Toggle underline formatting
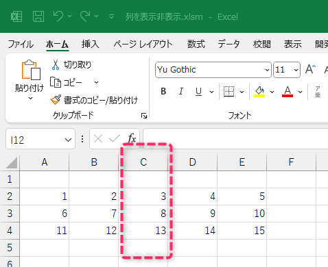 [x=198, y=92]
